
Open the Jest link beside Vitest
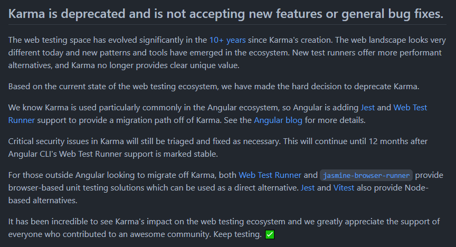pos(307,187)
